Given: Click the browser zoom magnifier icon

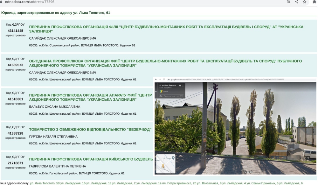Looking at the screenshot, I should click(x=289, y=2).
